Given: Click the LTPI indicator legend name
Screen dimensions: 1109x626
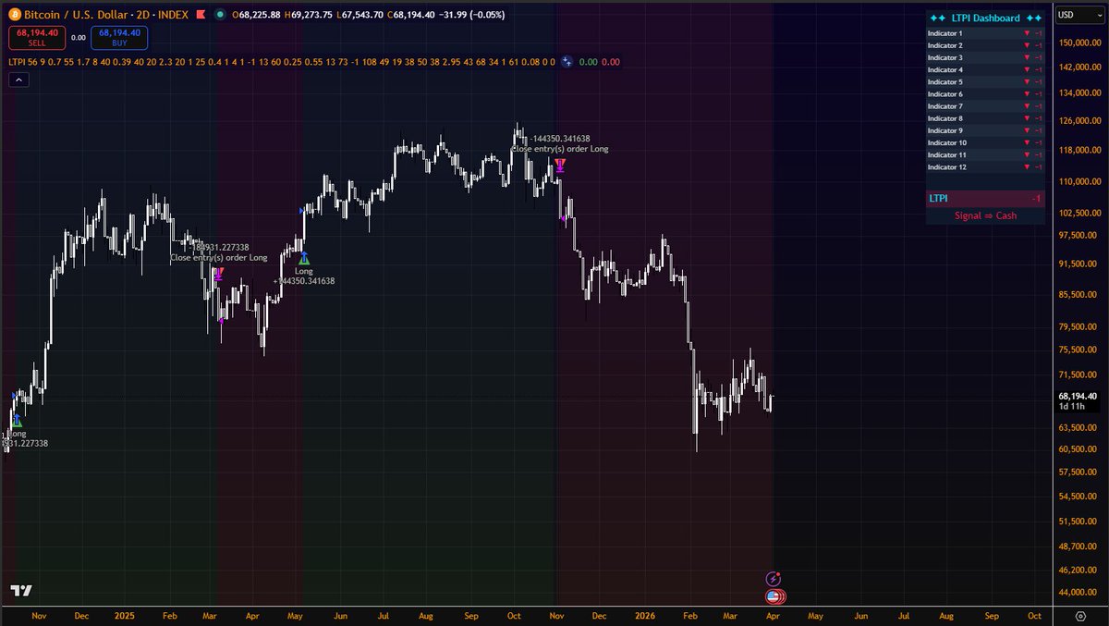Looking at the screenshot, I should click(x=17, y=62).
